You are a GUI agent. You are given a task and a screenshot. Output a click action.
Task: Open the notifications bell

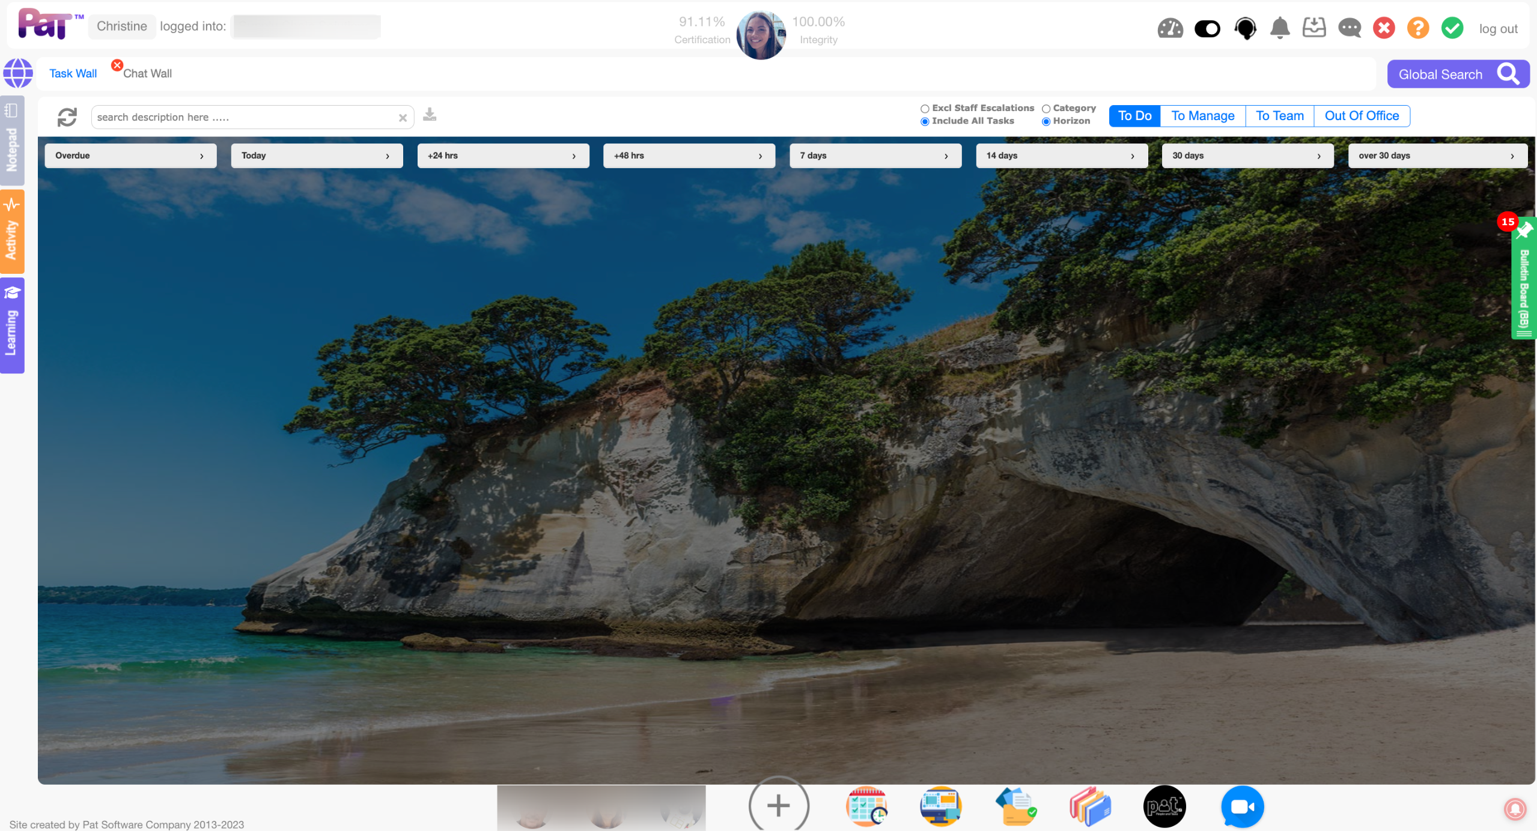pyautogui.click(x=1279, y=28)
